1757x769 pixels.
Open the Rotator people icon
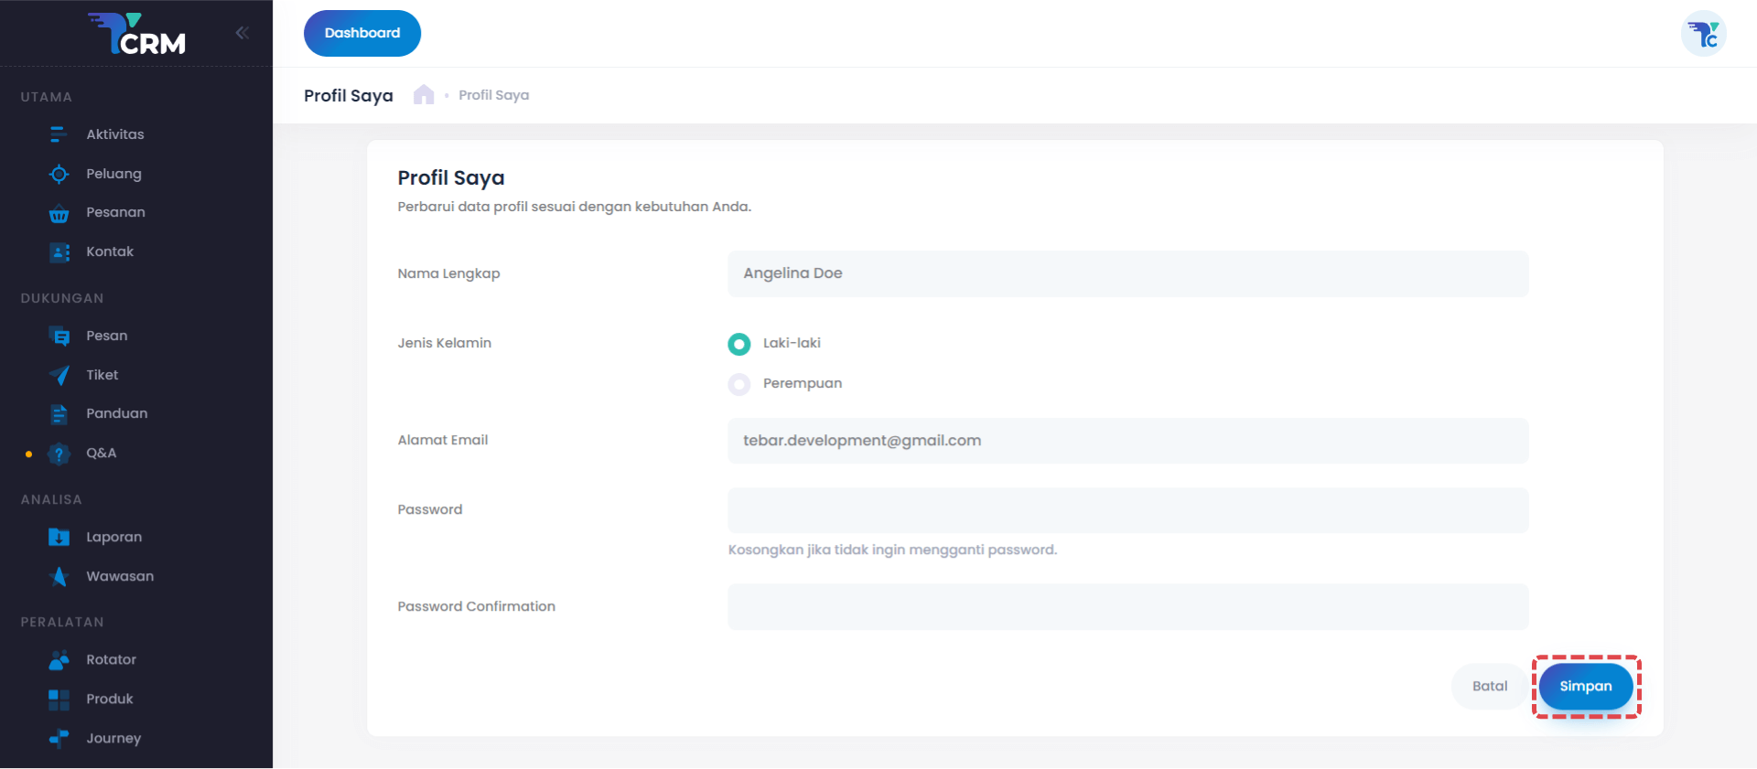tap(59, 659)
